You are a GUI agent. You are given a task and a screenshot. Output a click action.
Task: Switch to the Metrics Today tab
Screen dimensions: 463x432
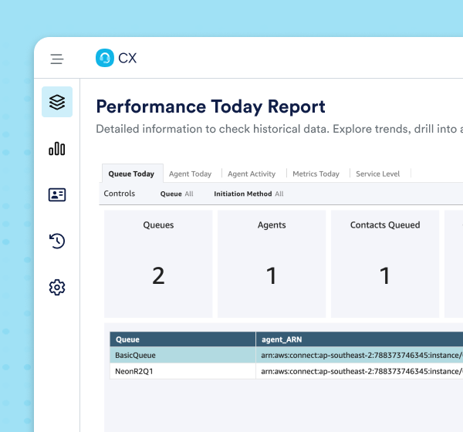[x=316, y=174]
